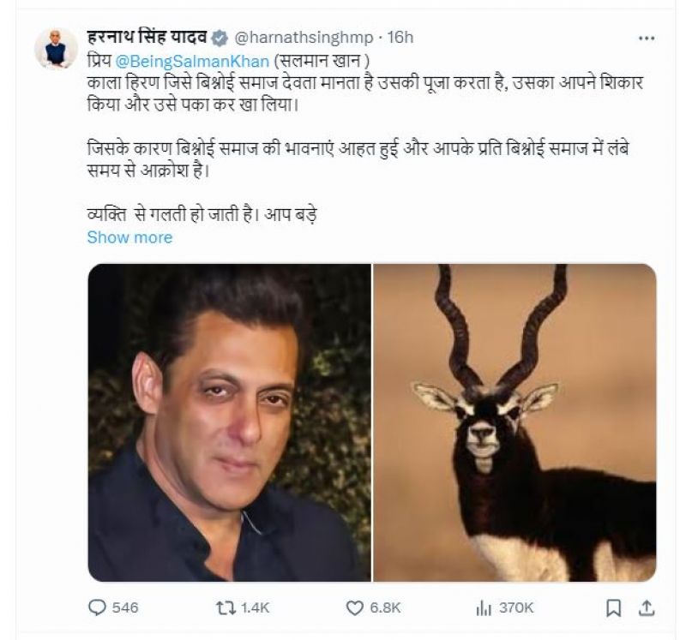Open the blackbuck antelope photo
686x640 pixels.
coord(514,422)
